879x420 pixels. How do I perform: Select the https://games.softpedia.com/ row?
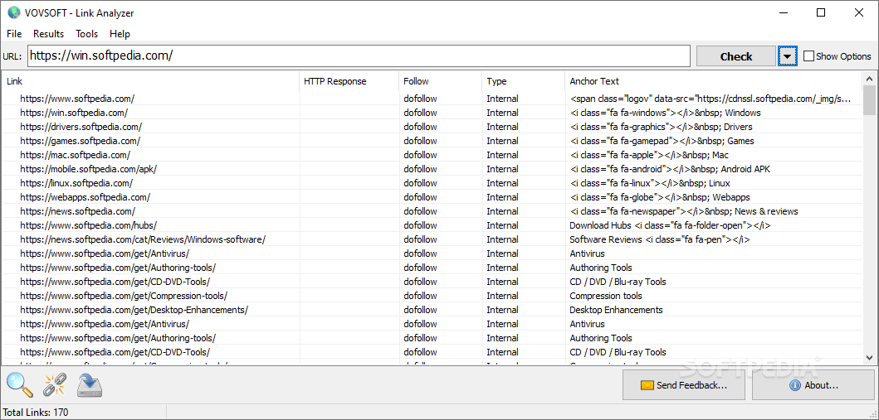click(x=432, y=141)
